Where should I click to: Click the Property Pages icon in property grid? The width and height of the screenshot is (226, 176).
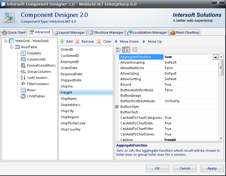(x=135, y=50)
